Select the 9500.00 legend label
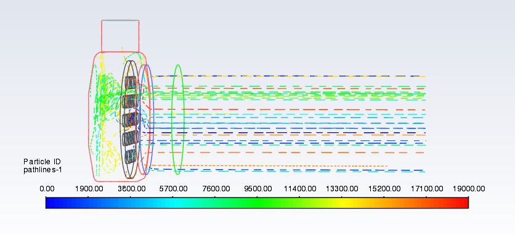 (257, 189)
